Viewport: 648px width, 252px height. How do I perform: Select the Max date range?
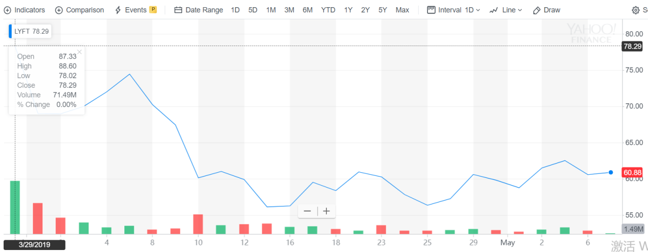click(x=403, y=10)
